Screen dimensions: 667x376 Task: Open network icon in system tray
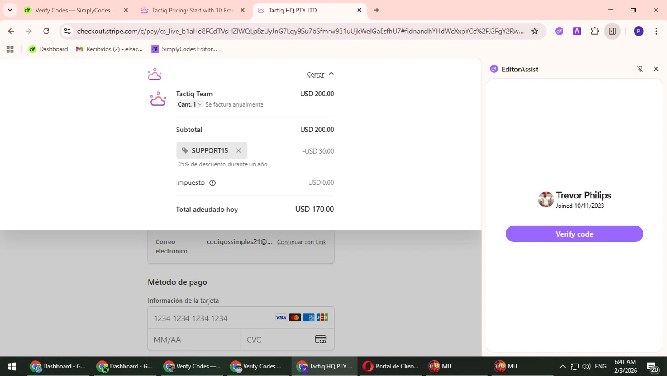click(x=575, y=366)
